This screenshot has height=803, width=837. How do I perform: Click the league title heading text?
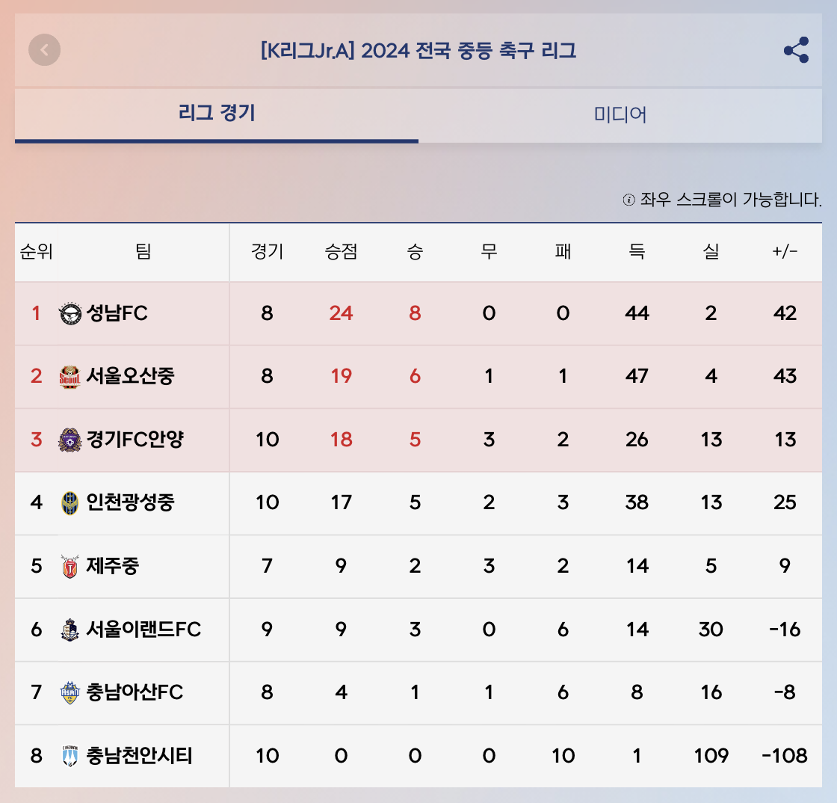(x=418, y=51)
